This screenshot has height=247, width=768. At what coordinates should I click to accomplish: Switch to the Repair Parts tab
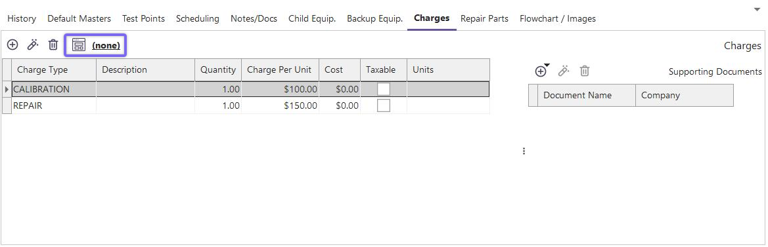(484, 18)
